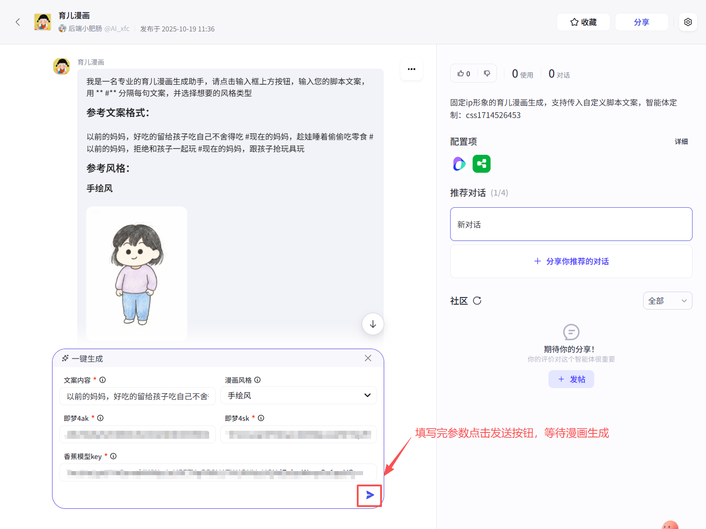Click the thumbs-up like button
The width and height of the screenshot is (706, 529).
pyautogui.click(x=464, y=74)
